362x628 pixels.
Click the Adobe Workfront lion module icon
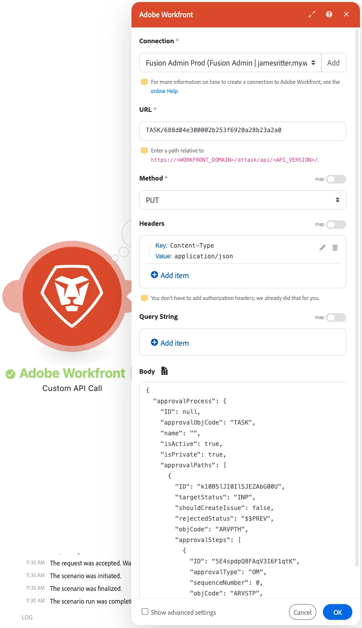[x=72, y=297]
